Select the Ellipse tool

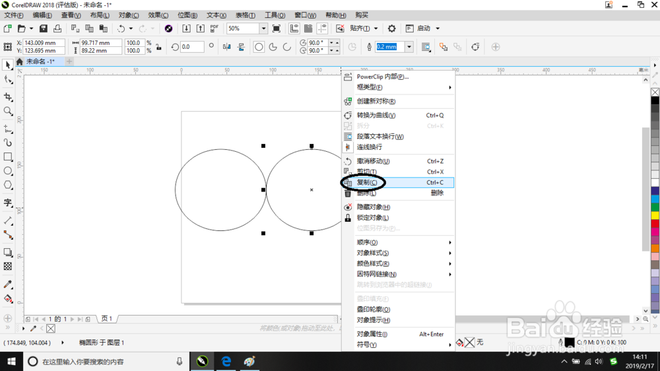coord(7,171)
